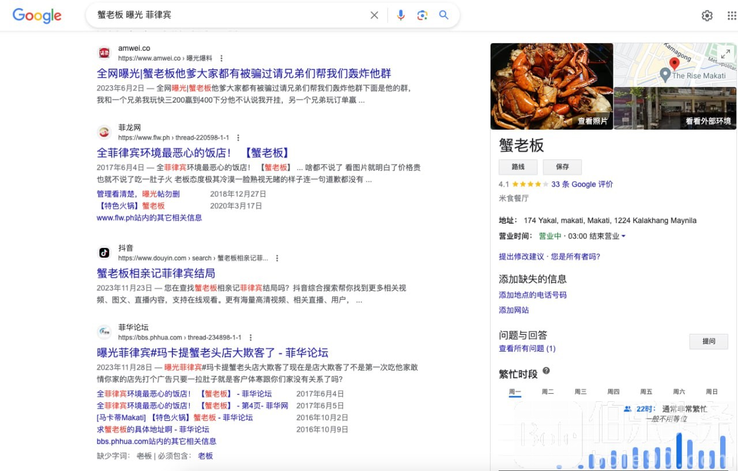Open 查看所有问题 (1) link

(527, 349)
